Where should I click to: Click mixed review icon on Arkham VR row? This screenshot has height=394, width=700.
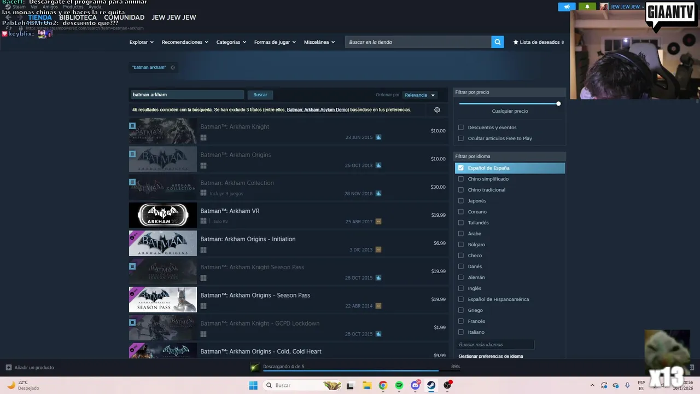click(378, 222)
